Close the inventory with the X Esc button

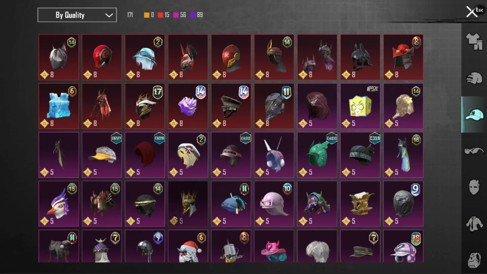click(474, 11)
